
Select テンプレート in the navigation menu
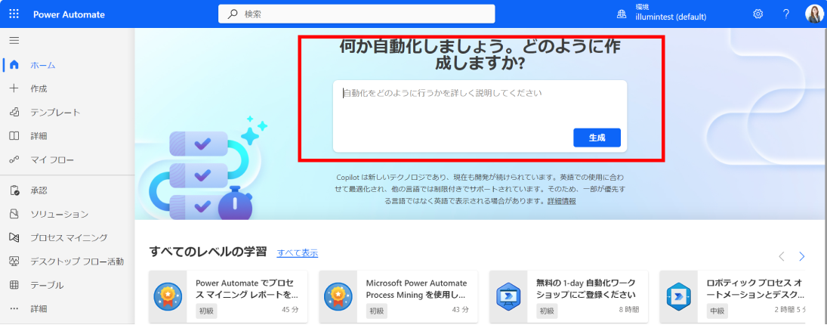pos(55,113)
